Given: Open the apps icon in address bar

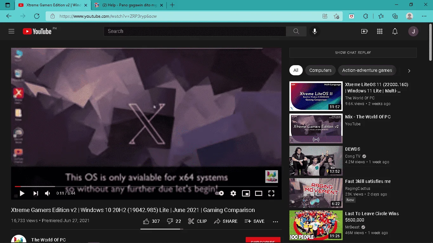Looking at the screenshot, I should 325,16.
